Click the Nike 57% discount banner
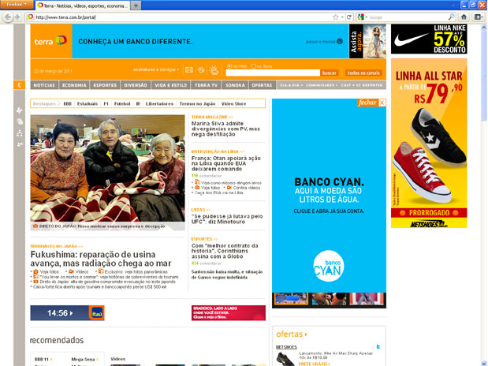Viewport: 488px width, 366px height. pyautogui.click(x=429, y=39)
